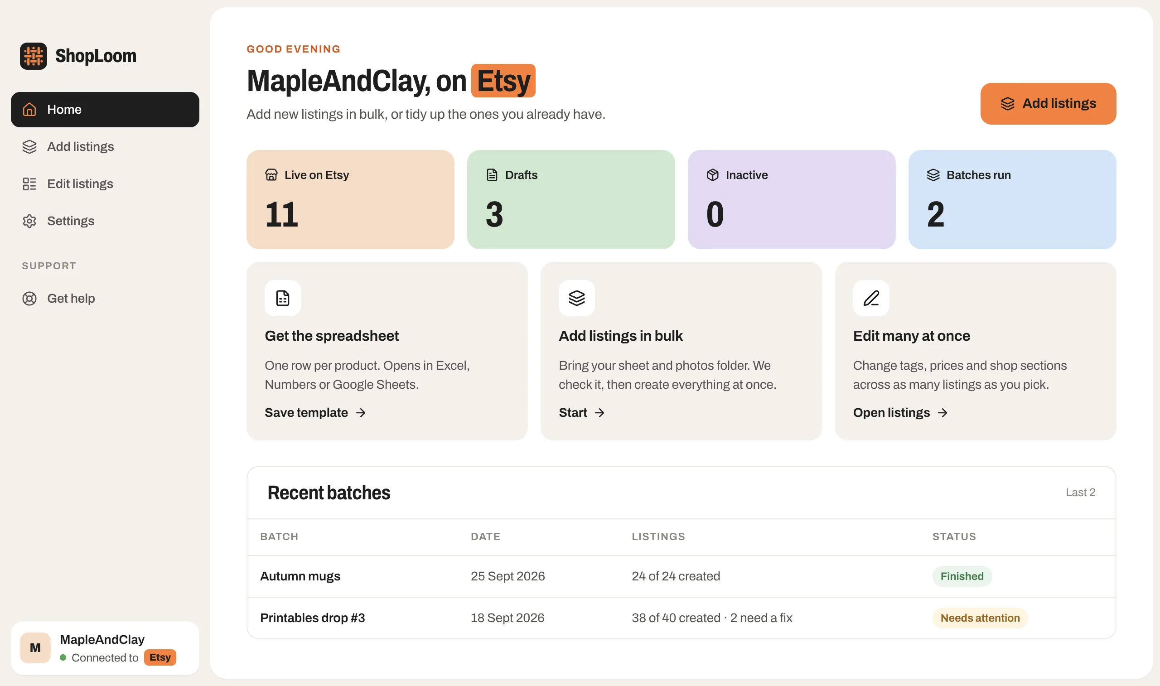The width and height of the screenshot is (1160, 686).
Task: Open Settings from the sidebar
Action: (105, 221)
